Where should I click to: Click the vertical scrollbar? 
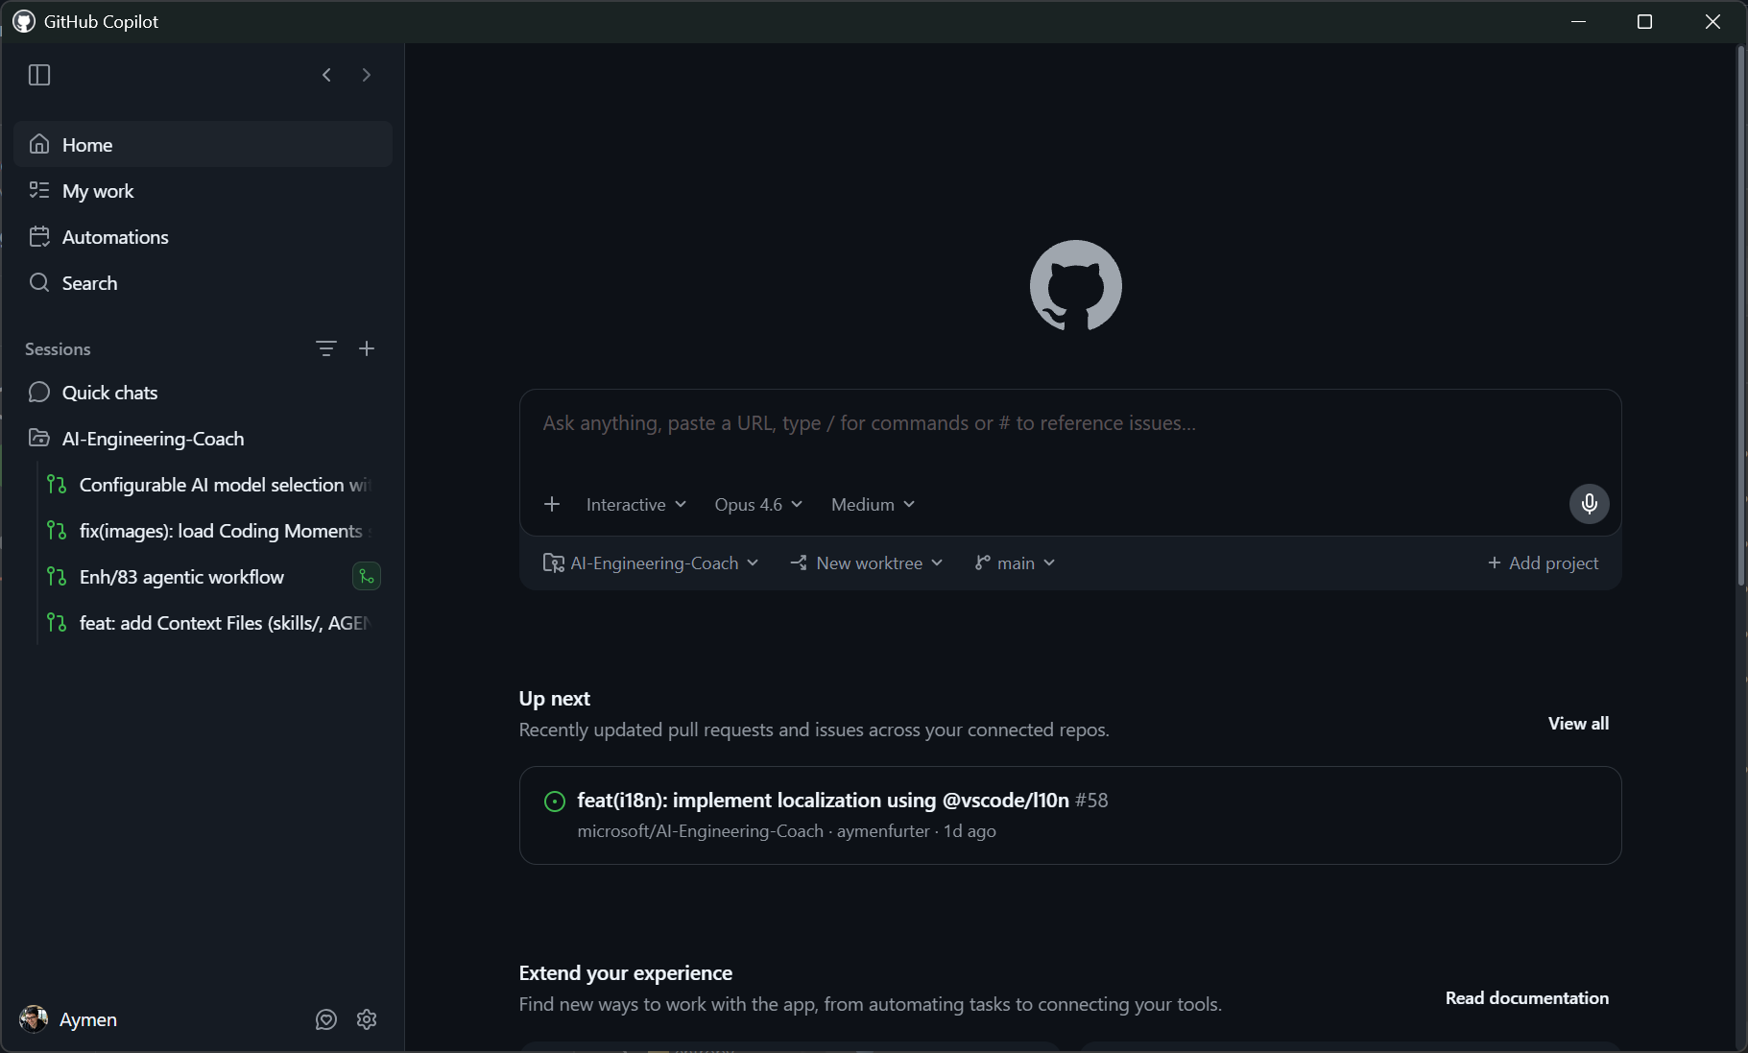(1741, 317)
